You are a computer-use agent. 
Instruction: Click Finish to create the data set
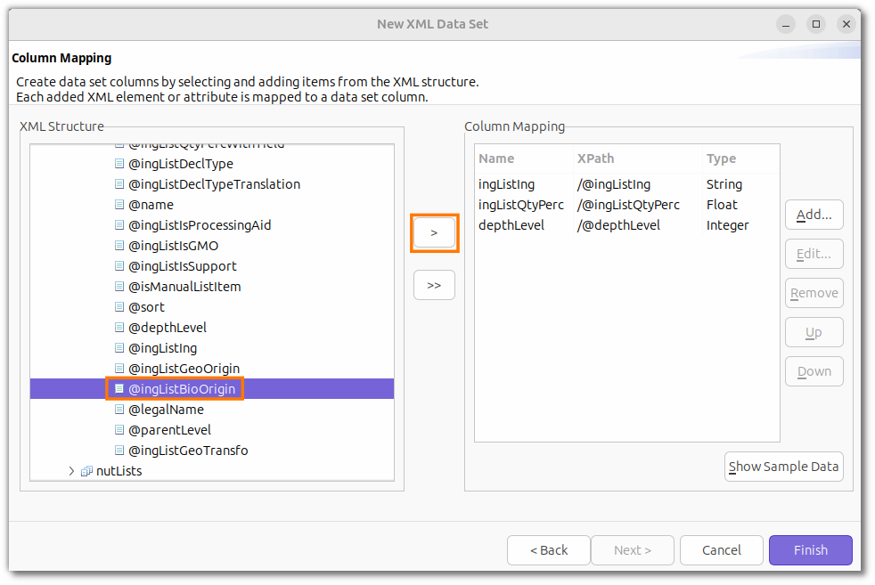tap(810, 550)
